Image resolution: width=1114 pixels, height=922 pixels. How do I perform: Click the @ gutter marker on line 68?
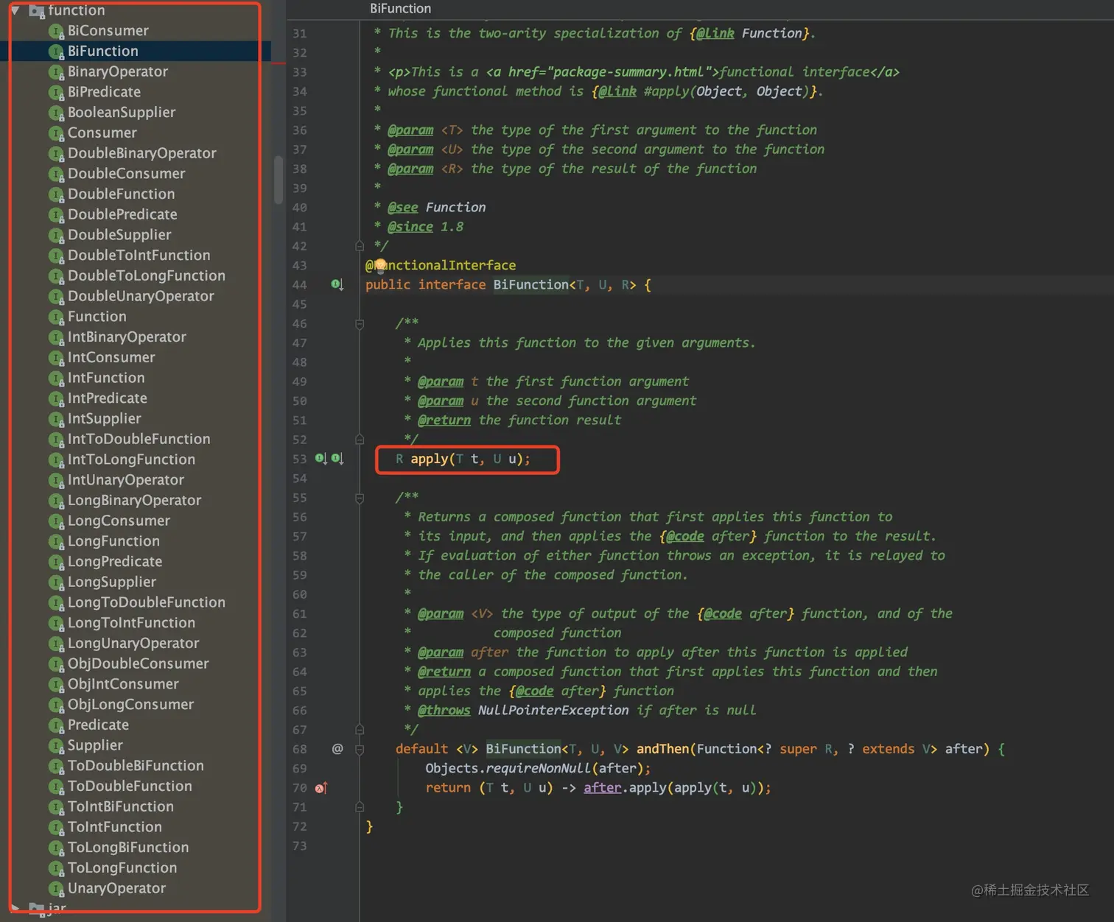337,748
